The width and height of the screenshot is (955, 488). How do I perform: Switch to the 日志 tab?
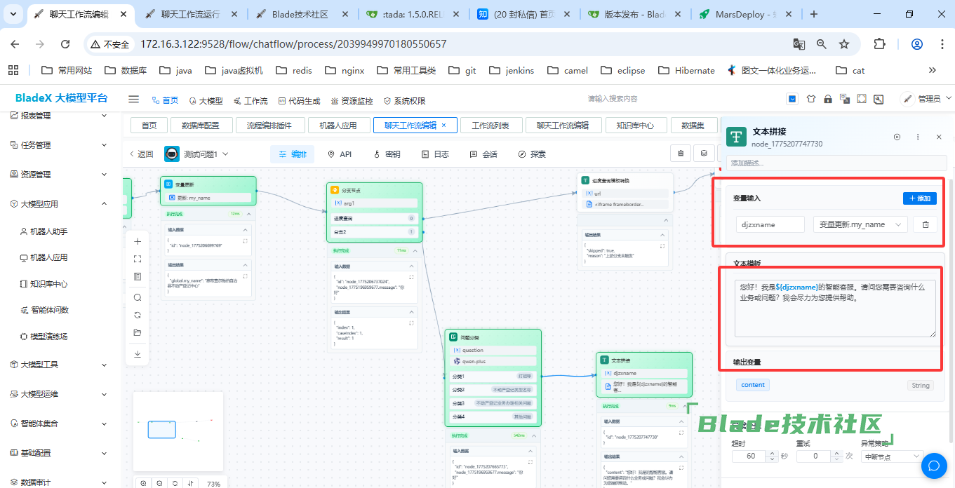(434, 154)
